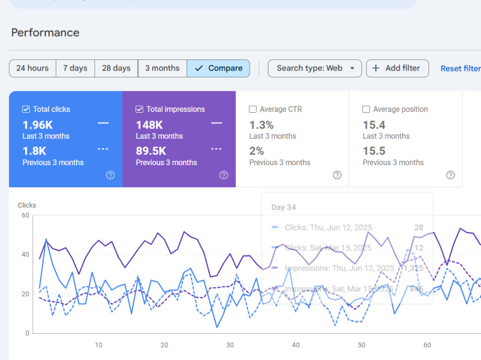Click the checkmark icon in Compare button
This screenshot has height=360, width=481.
pyautogui.click(x=199, y=68)
